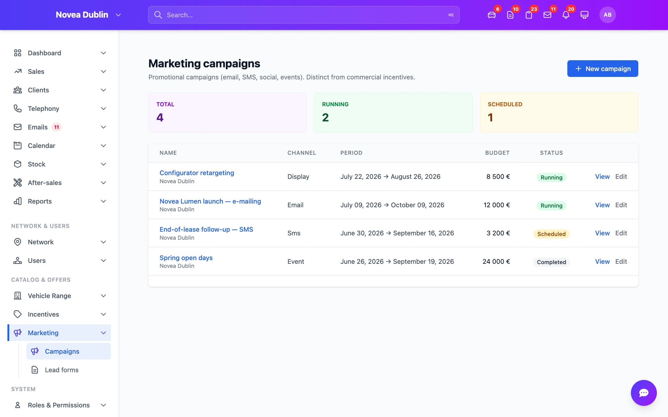This screenshot has height=417, width=668.
Task: Open the Novea Dublin site switcher dropdown
Action: [x=88, y=15]
